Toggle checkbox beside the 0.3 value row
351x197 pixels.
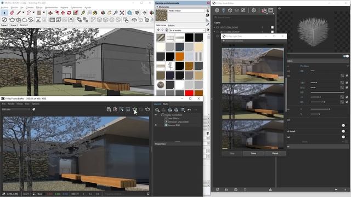click(347, 102)
